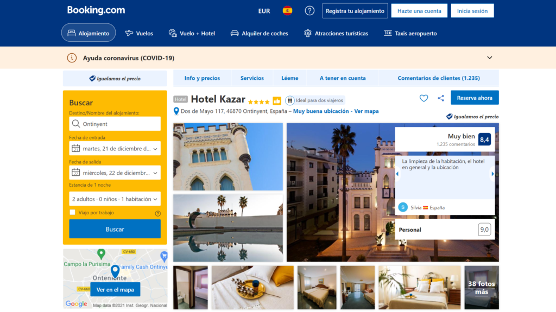Toggle the Viajo por trabajo checkbox
556x312 pixels.
tap(72, 212)
